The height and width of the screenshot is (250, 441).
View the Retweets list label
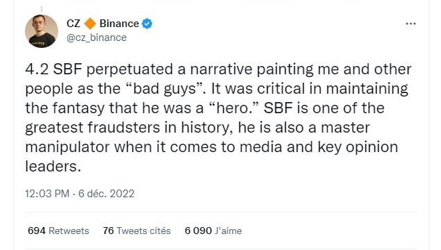coord(69,231)
